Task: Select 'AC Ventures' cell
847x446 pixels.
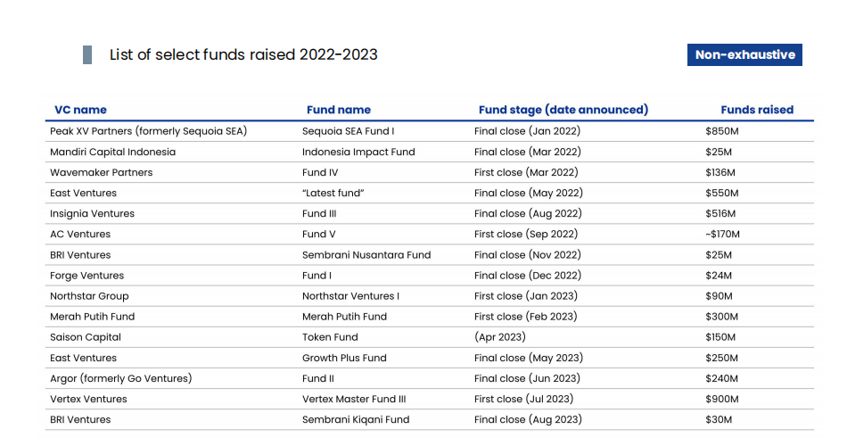Action: [80, 234]
